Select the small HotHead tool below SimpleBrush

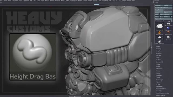(159, 37)
